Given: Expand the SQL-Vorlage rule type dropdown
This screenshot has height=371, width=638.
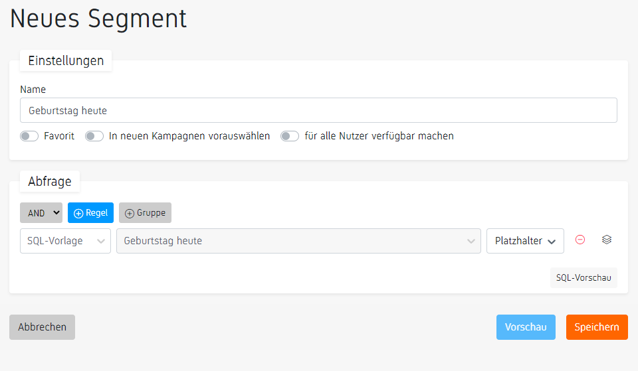Looking at the screenshot, I should [x=65, y=241].
